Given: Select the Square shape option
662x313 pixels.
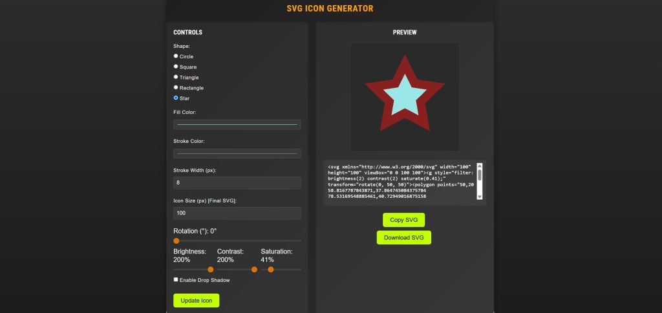Looking at the screenshot, I should [176, 67].
